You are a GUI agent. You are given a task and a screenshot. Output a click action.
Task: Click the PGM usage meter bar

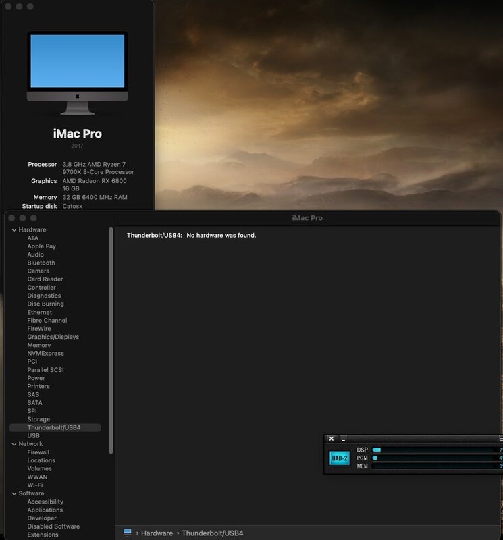pos(433,458)
